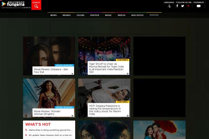Follow on Facebook icon
Viewport: 209px width, 139px height.
coord(177,6)
